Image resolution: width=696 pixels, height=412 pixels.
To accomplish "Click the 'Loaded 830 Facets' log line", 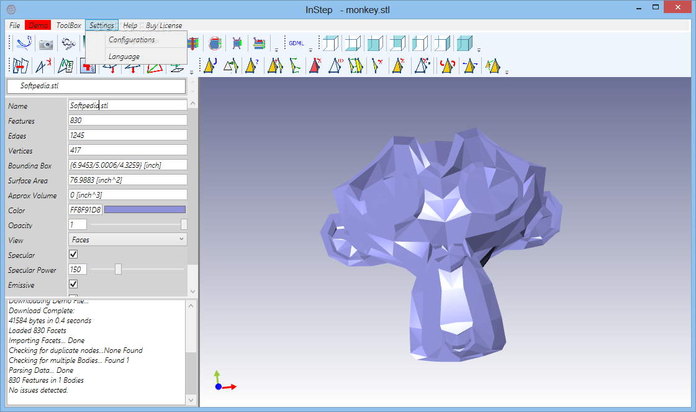I will point(37,331).
